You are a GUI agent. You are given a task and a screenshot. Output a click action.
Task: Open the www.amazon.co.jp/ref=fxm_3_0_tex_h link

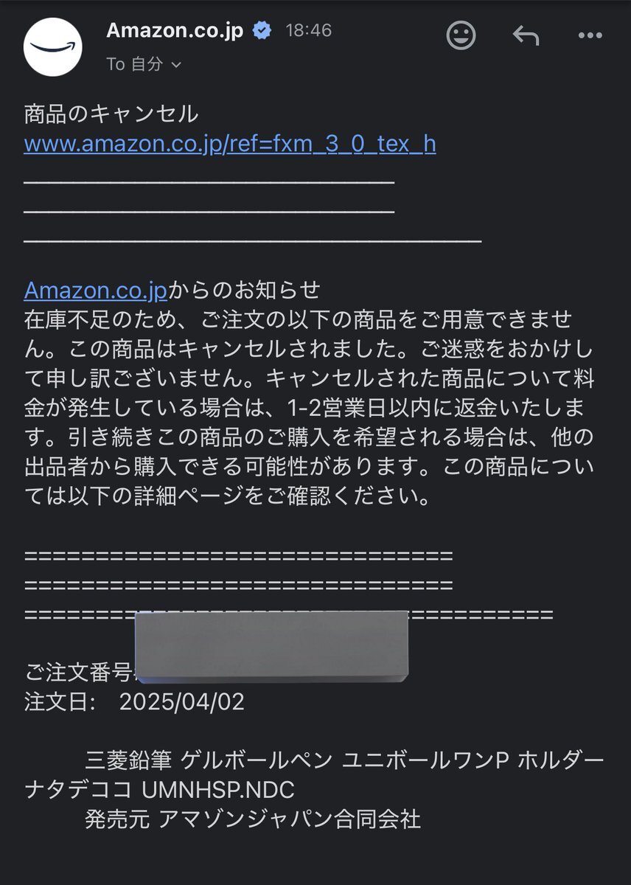pyautogui.click(x=229, y=144)
